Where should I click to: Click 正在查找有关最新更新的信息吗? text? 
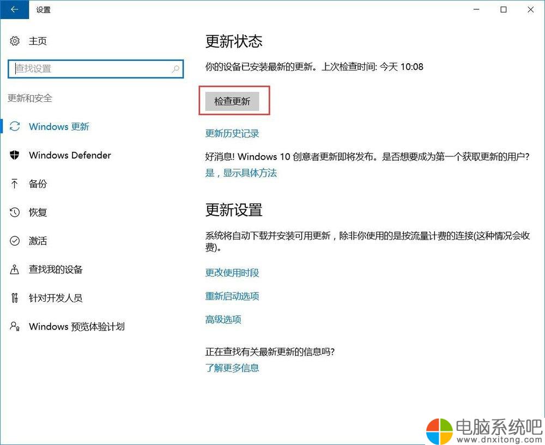[270, 351]
